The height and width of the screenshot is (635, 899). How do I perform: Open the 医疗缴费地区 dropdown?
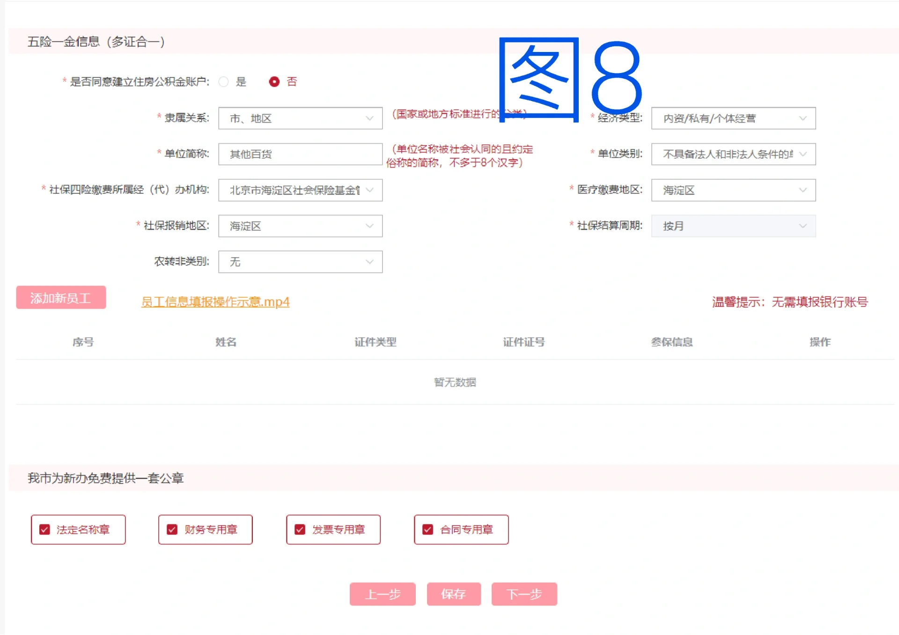coord(733,190)
